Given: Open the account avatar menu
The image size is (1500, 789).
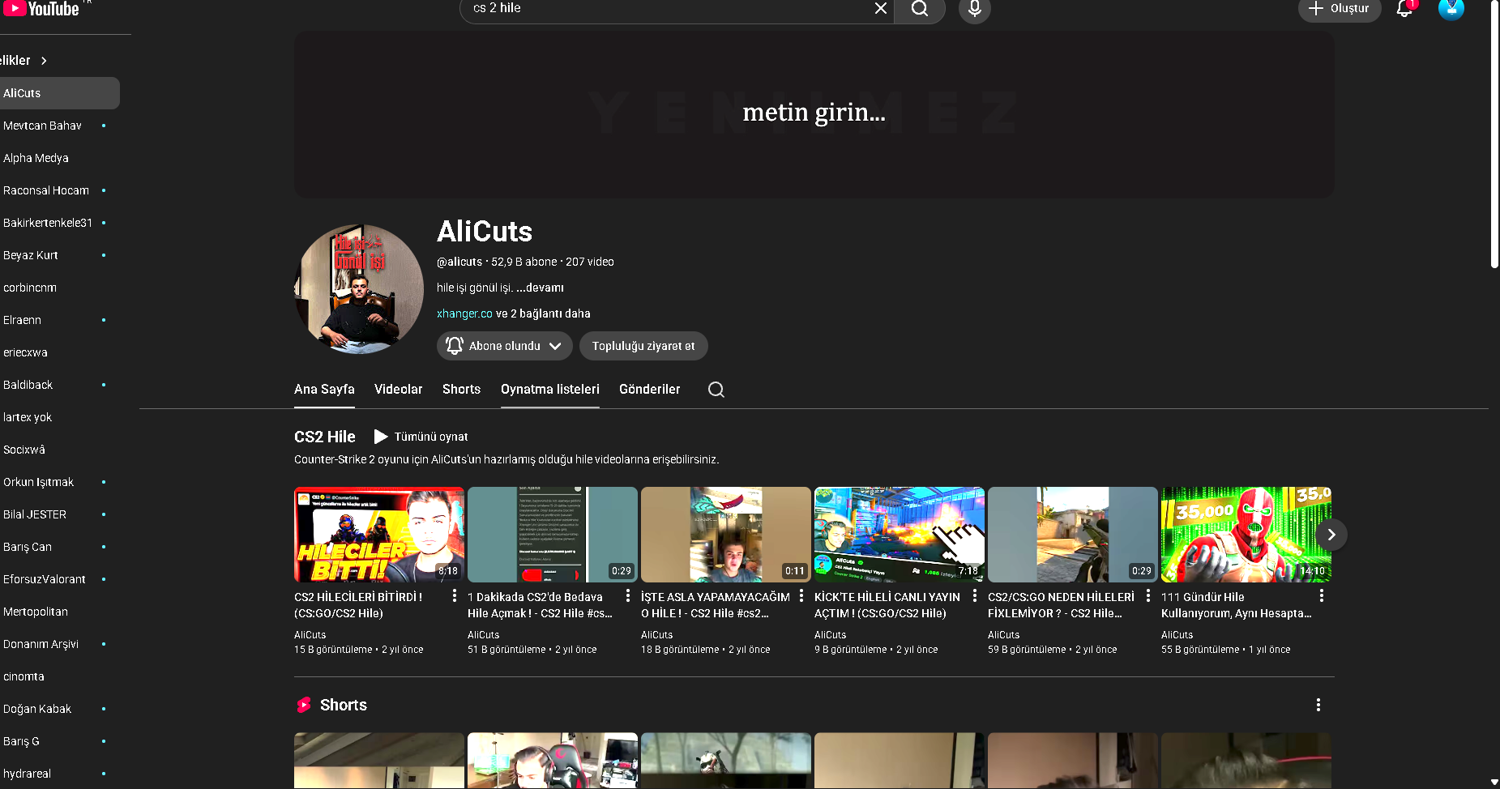Looking at the screenshot, I should click(1451, 8).
